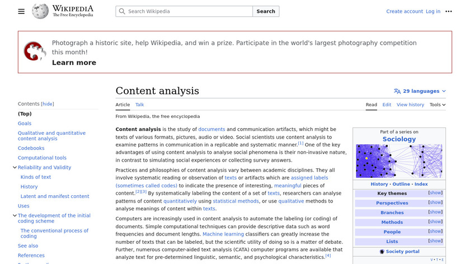The image size is (470, 264).
Task: Hide the Contents sidebar
Action: [x=48, y=104]
